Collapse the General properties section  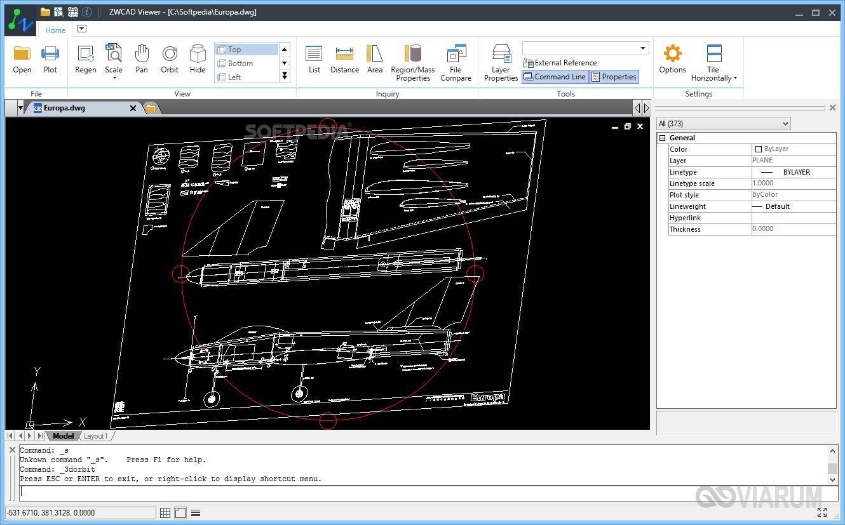click(x=662, y=138)
